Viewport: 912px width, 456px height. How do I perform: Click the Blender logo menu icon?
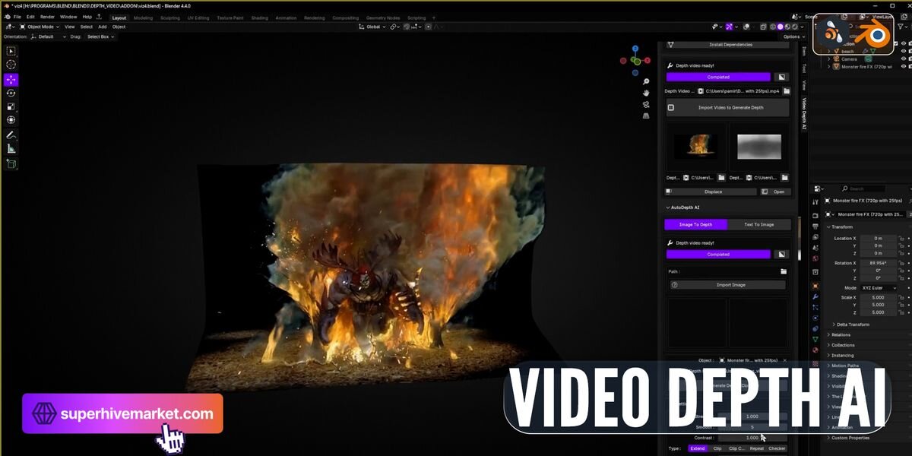coord(7,17)
